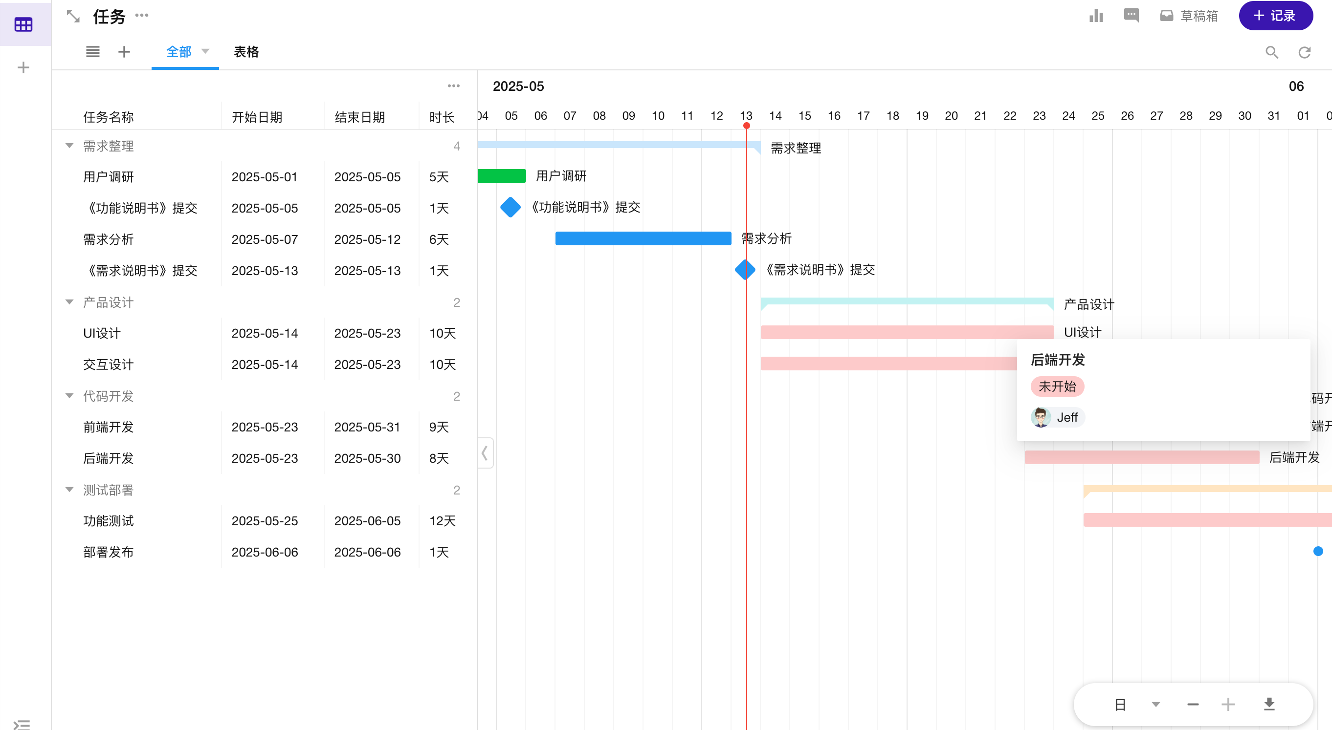Collapse the 产品设计 group
Screen dimensions: 1332x730
69,302
